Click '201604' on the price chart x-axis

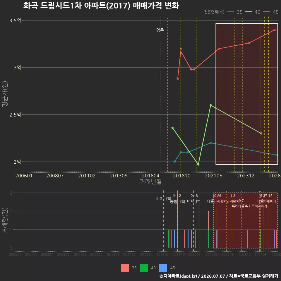pos(150,176)
